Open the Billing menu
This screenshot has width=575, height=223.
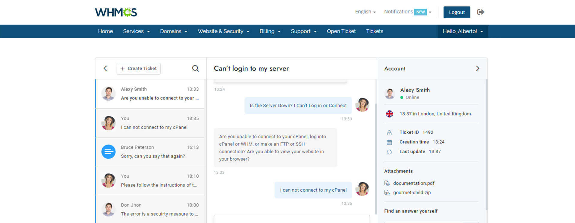[x=270, y=31]
